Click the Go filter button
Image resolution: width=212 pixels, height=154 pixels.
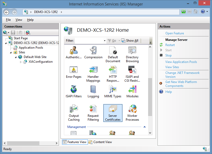tap(112, 41)
